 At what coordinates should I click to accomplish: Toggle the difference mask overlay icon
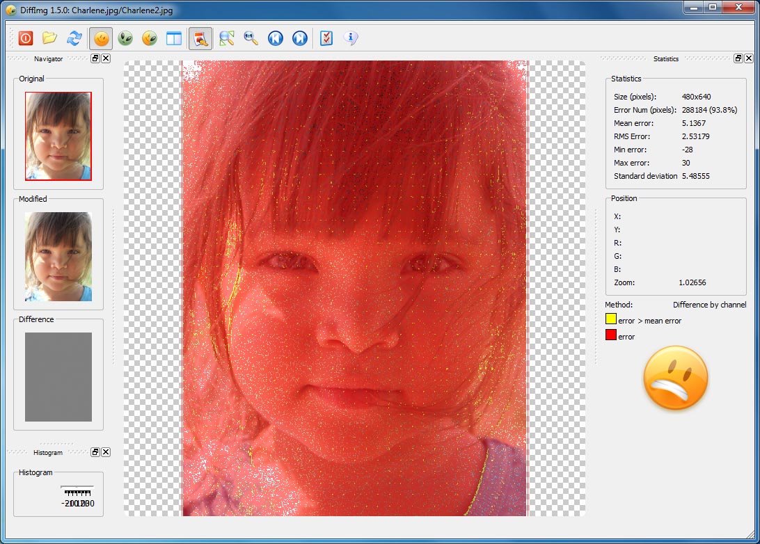click(200, 38)
